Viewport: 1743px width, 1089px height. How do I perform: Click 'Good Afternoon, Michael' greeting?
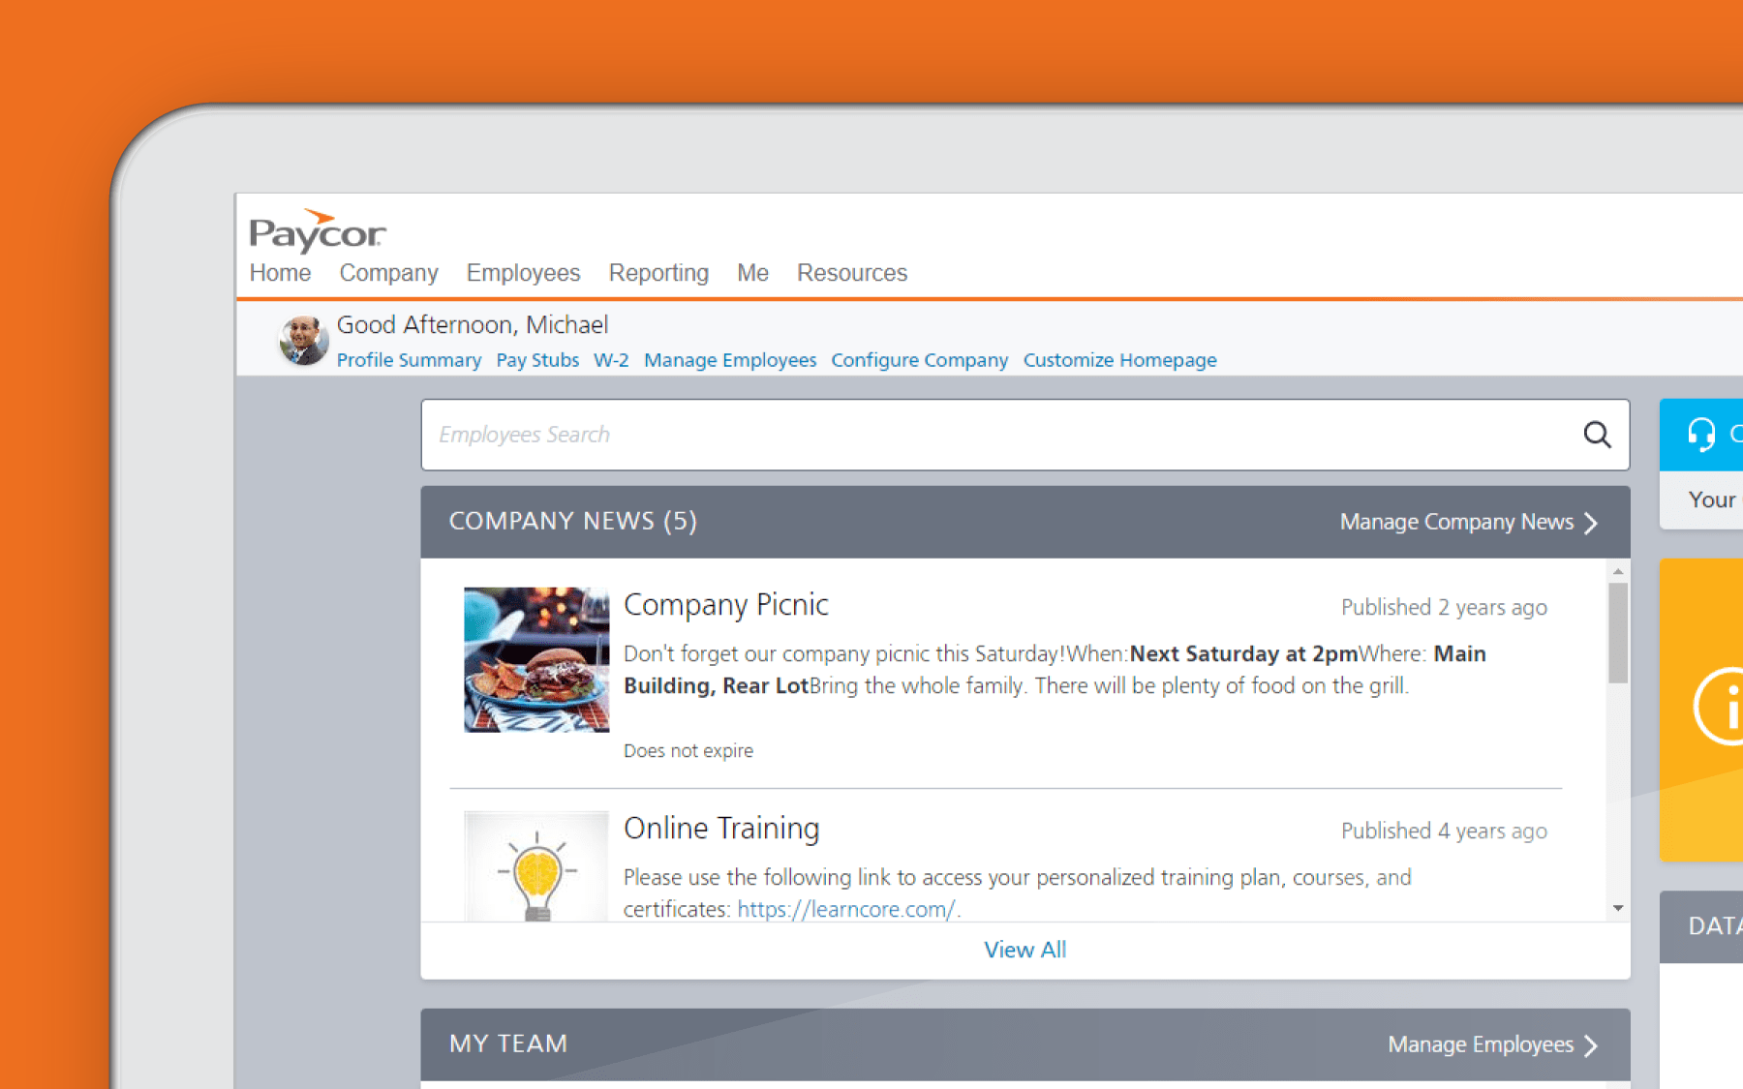pyautogui.click(x=473, y=325)
